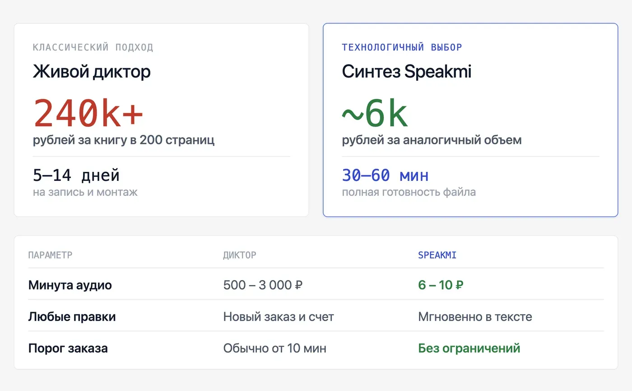Viewport: 632px width, 391px height.
Task: Select the '30–60 мин' duration text
Action: pos(385,175)
